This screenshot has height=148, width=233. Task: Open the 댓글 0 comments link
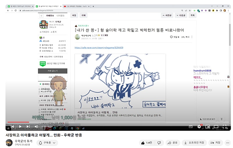(x=175, y=37)
